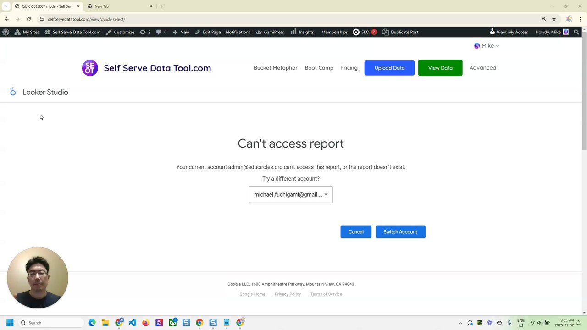Click the browser back arrow
This screenshot has height=330, width=587.
[6, 19]
